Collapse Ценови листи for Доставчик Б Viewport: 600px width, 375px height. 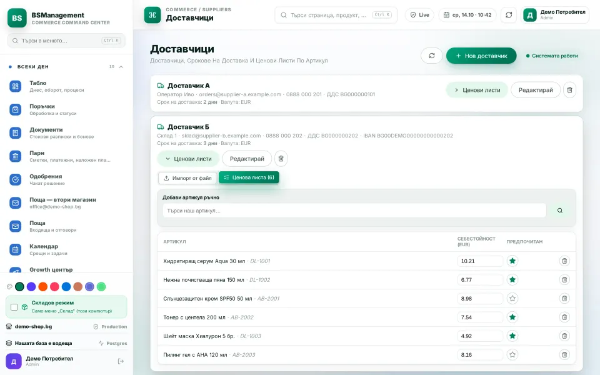188,158
